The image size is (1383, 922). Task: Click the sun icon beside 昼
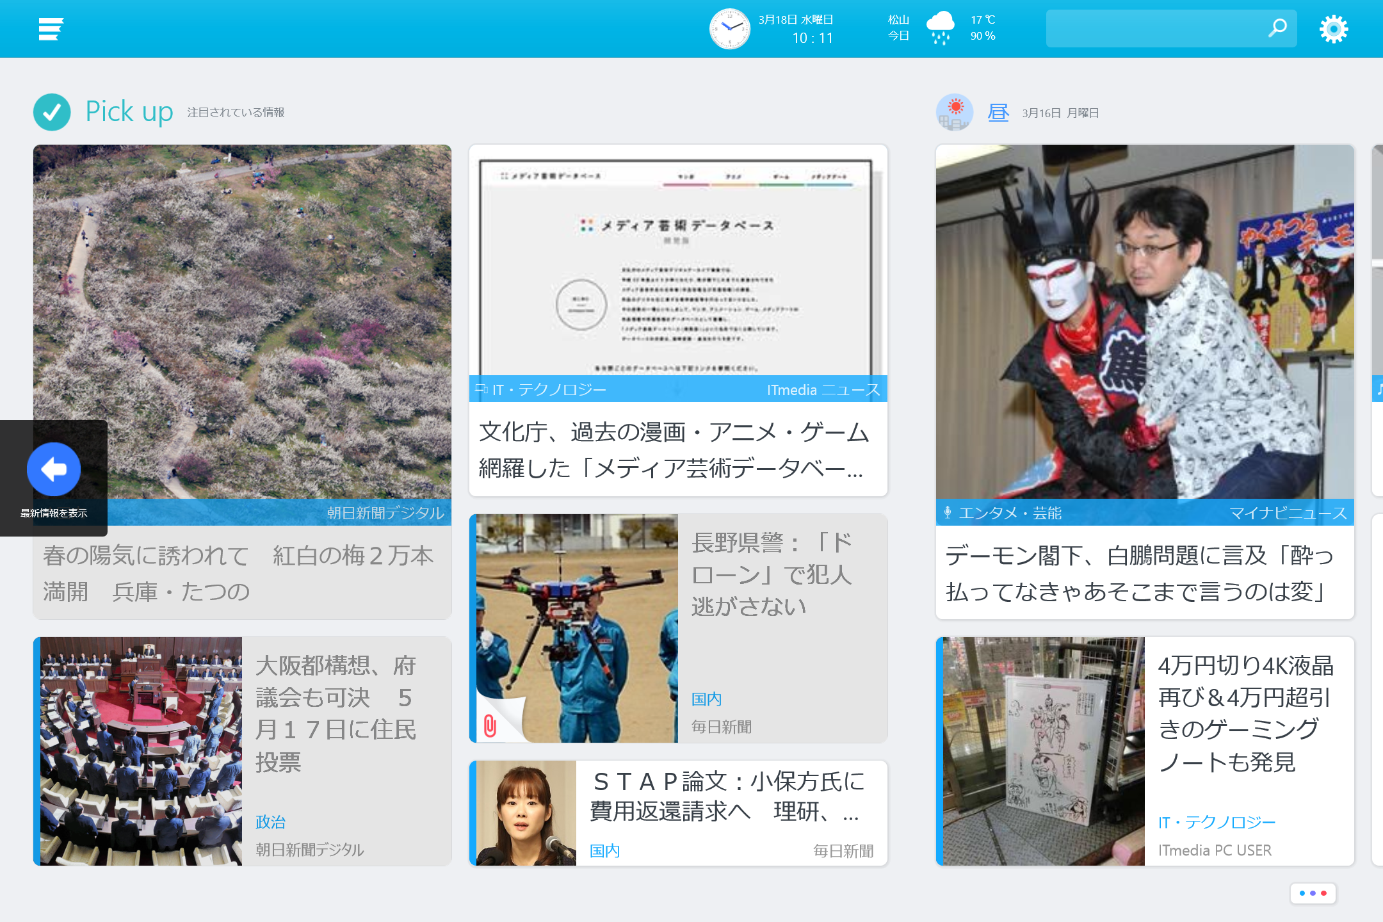[954, 112]
